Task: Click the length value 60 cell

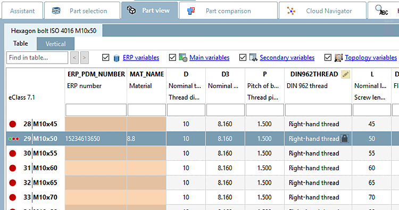Action: 372,168
